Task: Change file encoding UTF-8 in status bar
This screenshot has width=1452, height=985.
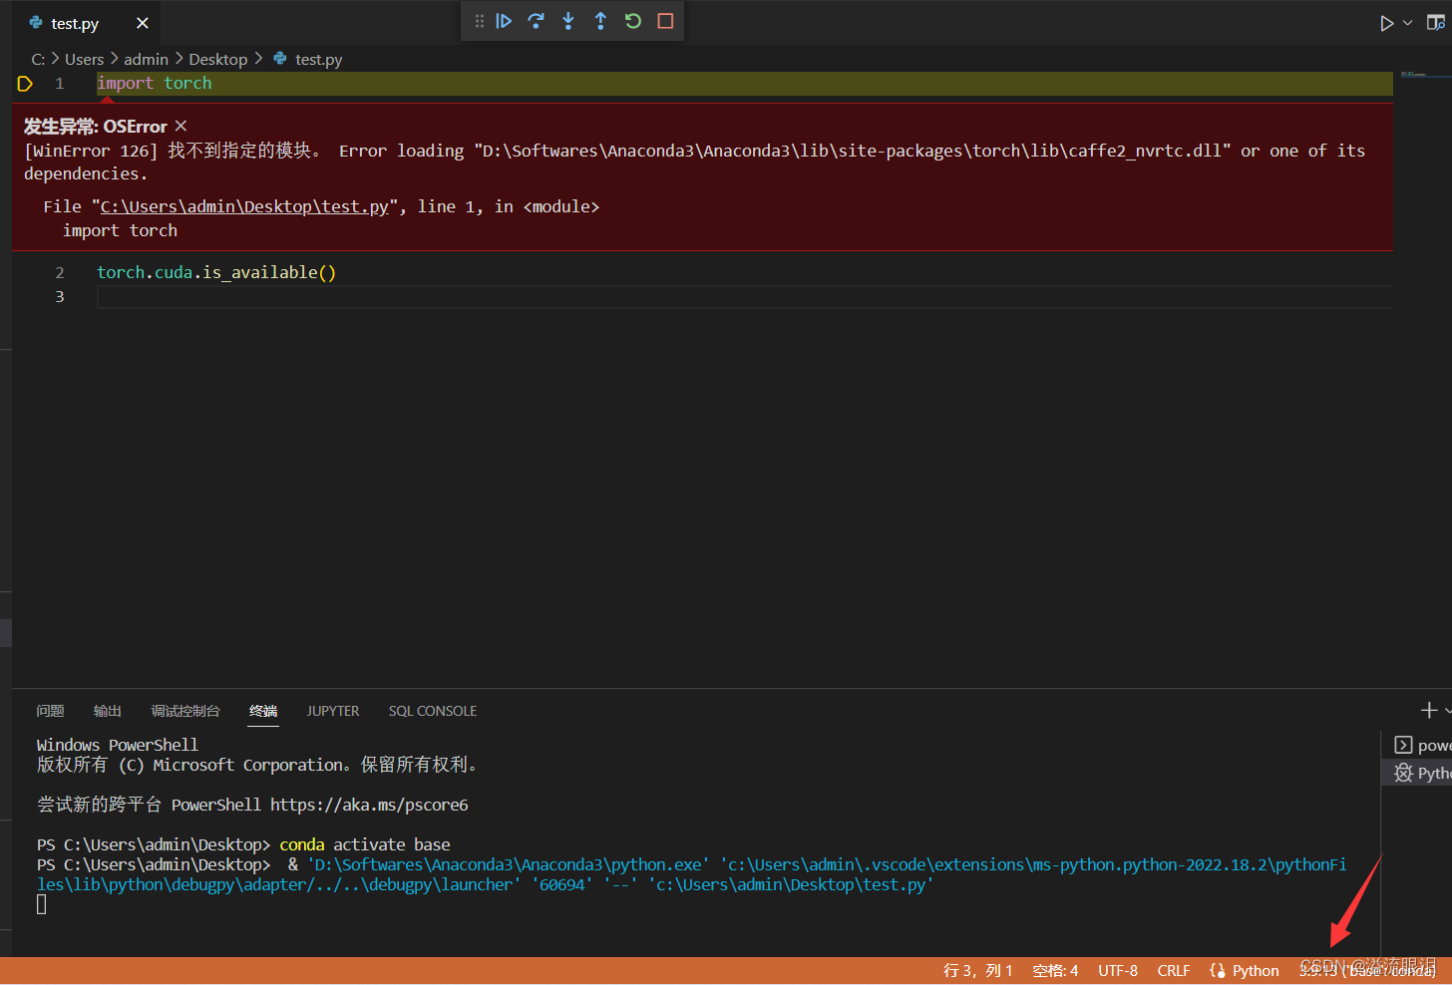Action: click(1118, 971)
